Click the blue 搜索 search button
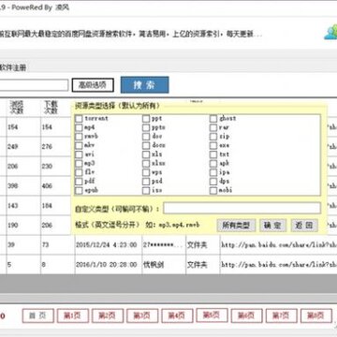The width and height of the screenshot is (337, 337). coord(145,85)
